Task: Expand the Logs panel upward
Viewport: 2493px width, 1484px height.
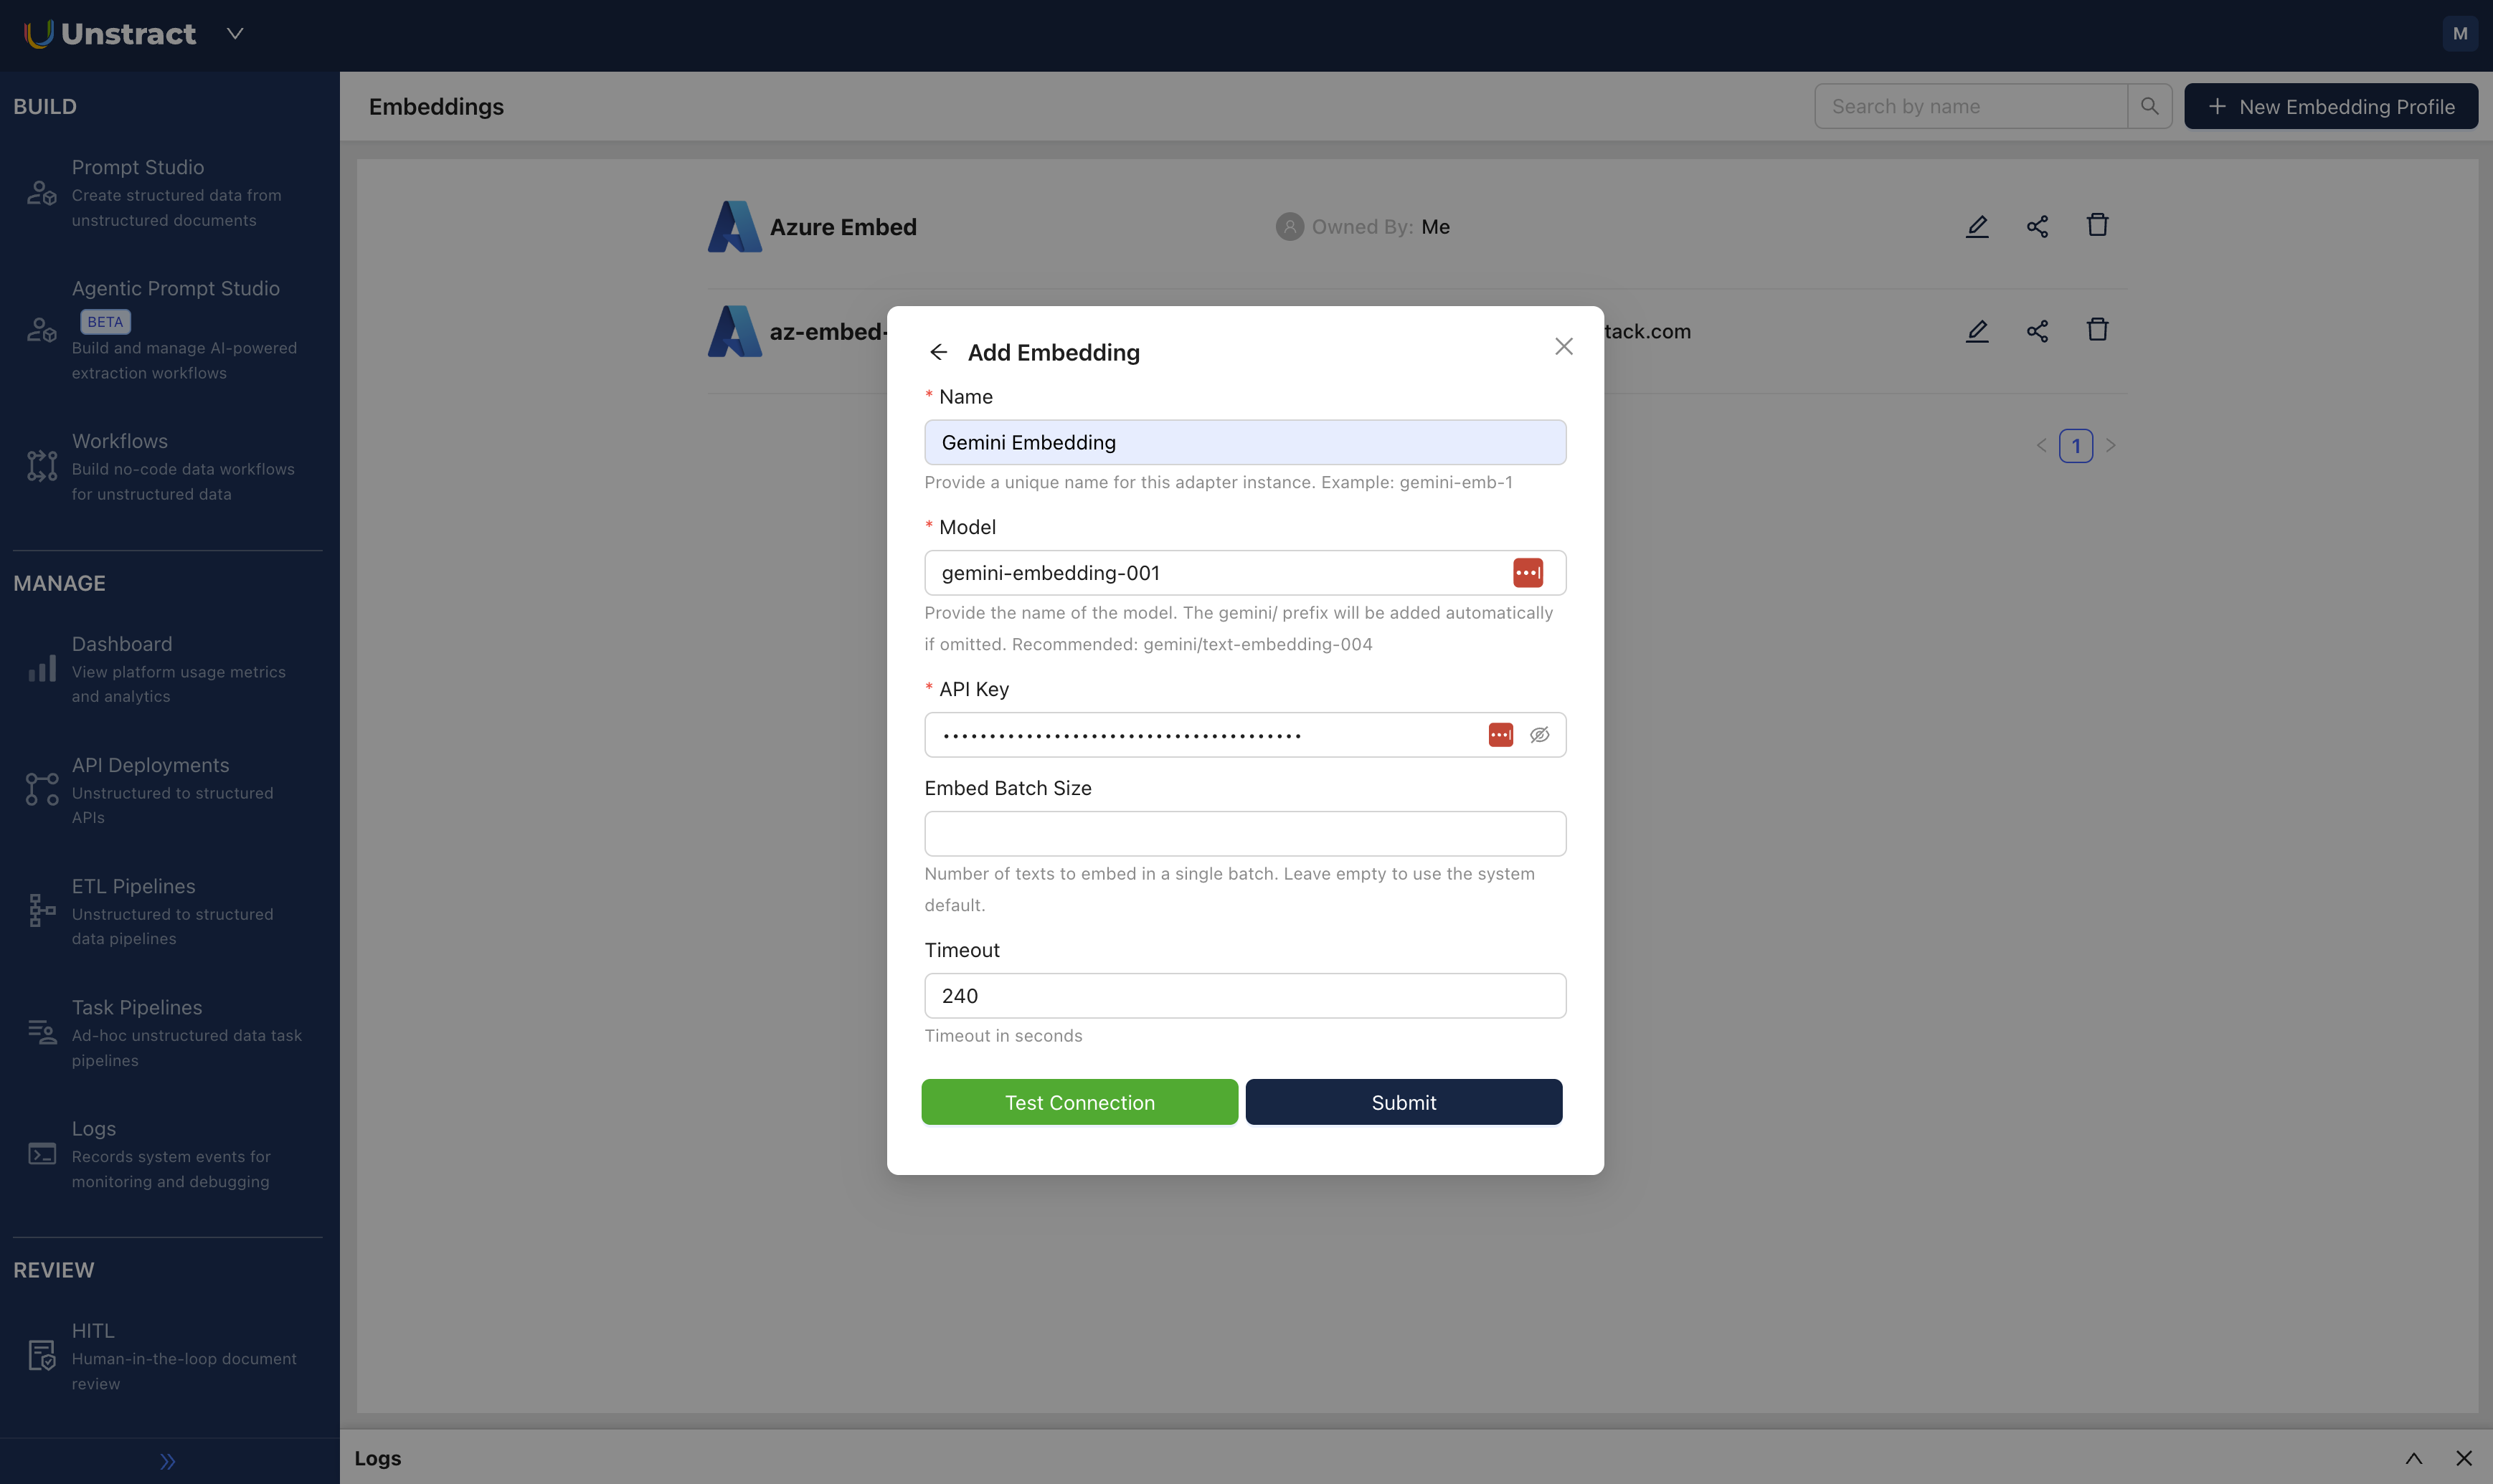Action: 2413,1458
